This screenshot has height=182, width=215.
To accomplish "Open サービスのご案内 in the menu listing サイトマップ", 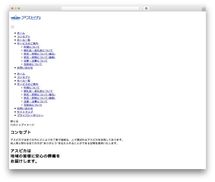I will pyautogui.click(x=28, y=84).
